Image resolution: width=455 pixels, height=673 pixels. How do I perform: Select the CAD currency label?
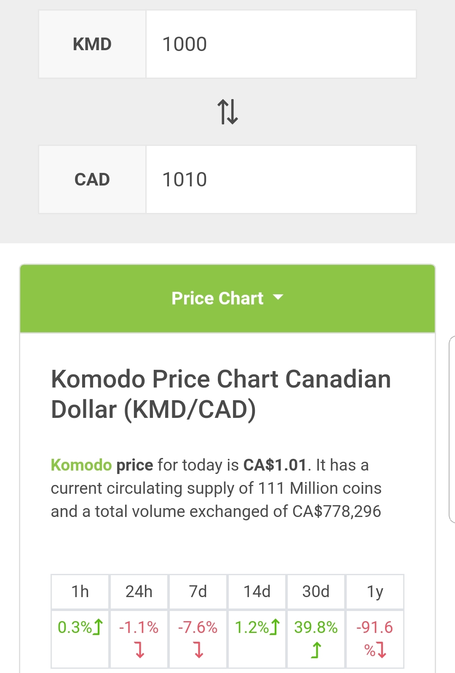click(x=92, y=180)
